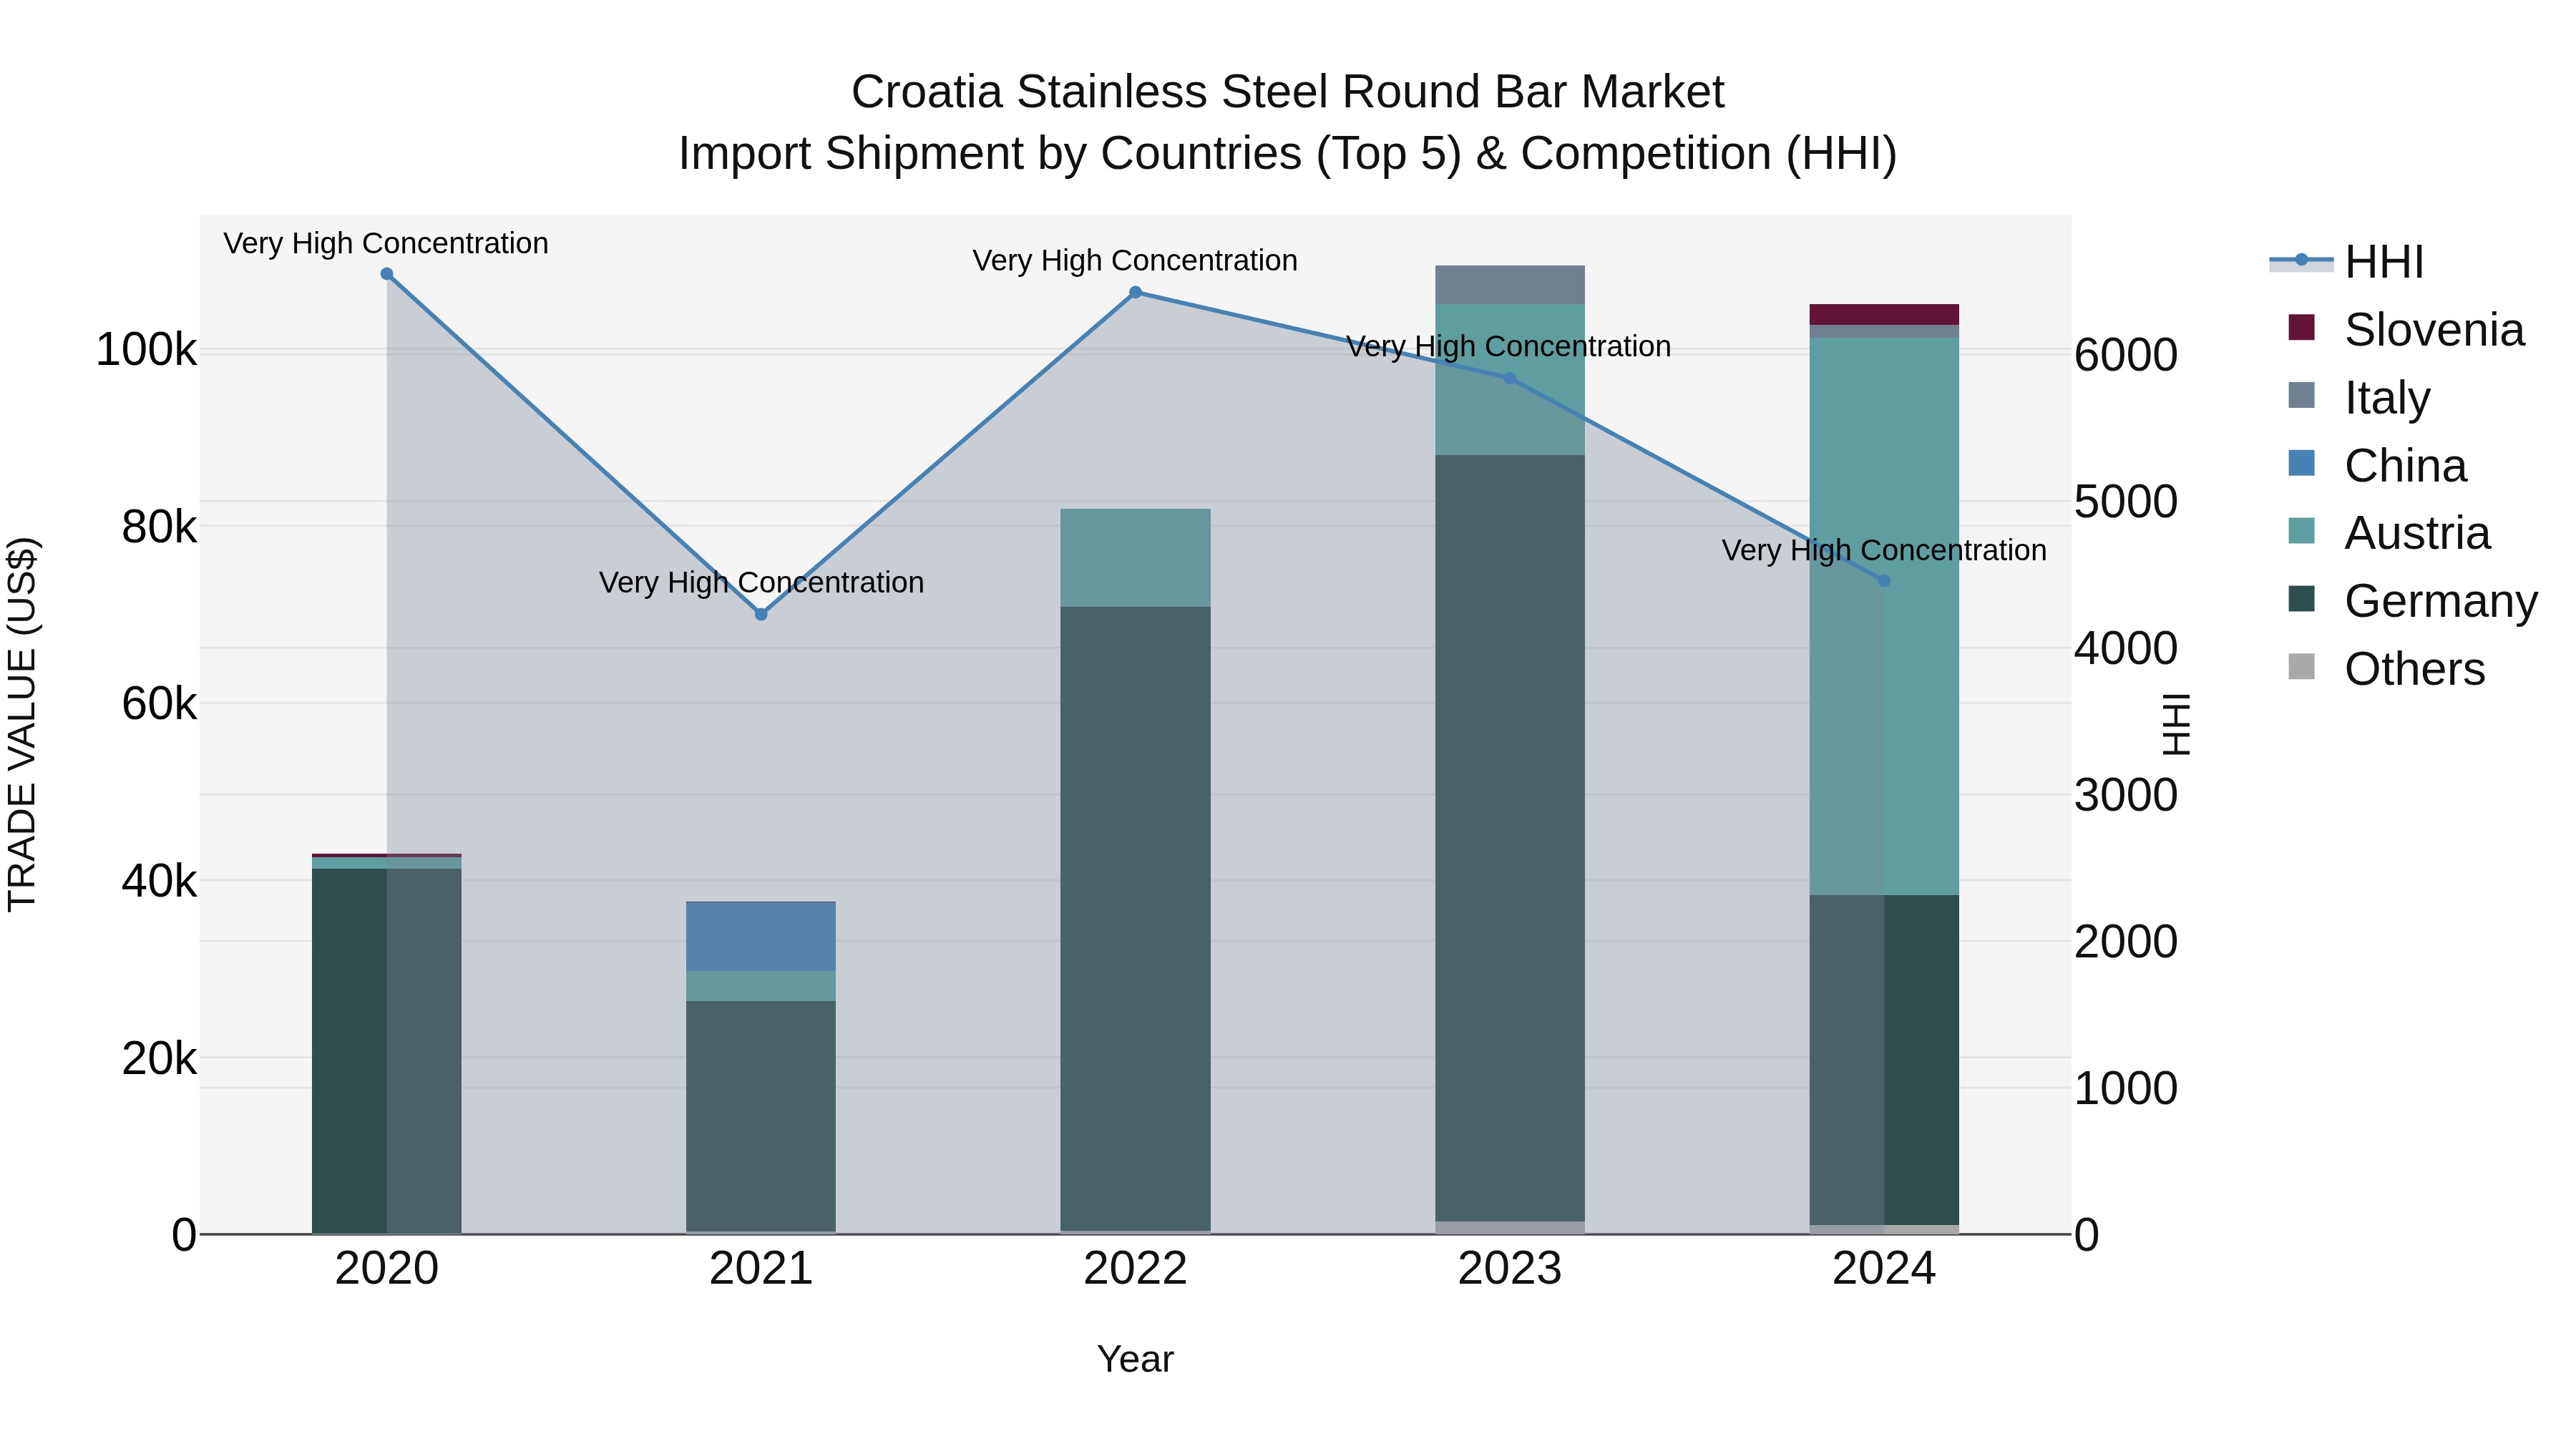This screenshot has width=2576, height=1449.
Task: Click the 6000 HHI axis tick label
Action: (2126, 355)
